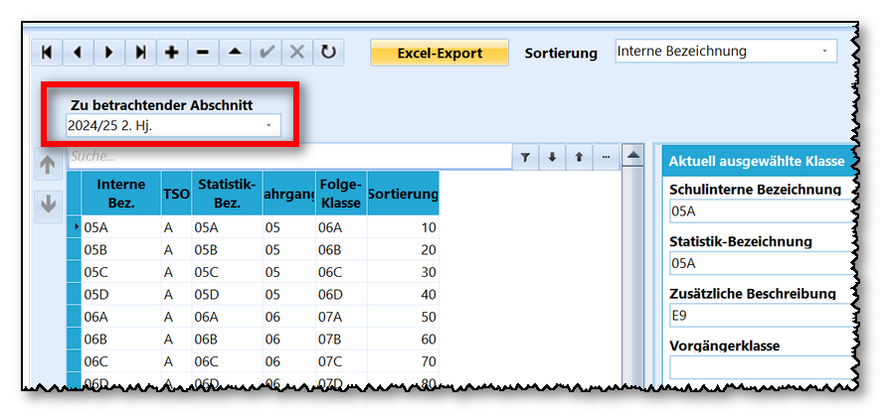Sort by the Sortierung column header

click(403, 194)
